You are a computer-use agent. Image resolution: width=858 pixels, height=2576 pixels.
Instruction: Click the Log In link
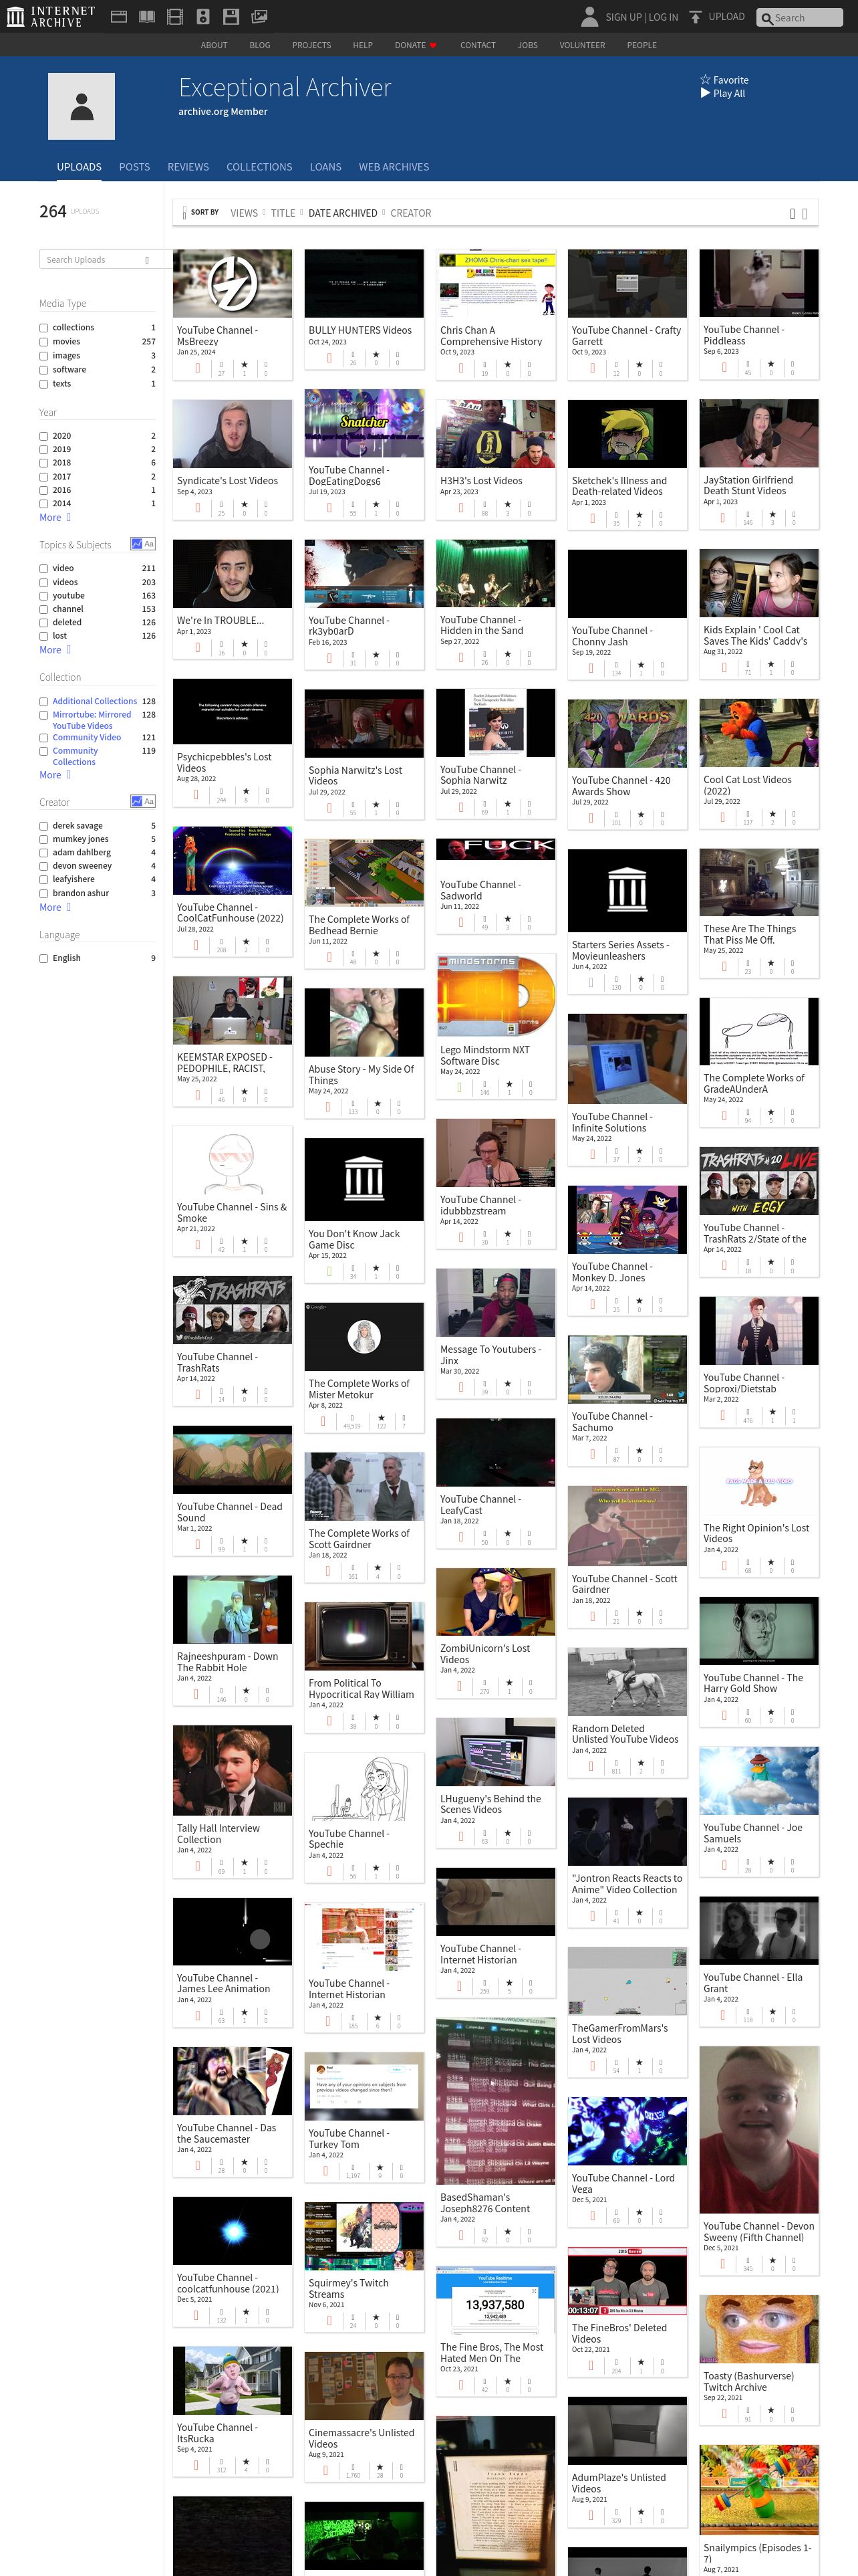click(664, 17)
